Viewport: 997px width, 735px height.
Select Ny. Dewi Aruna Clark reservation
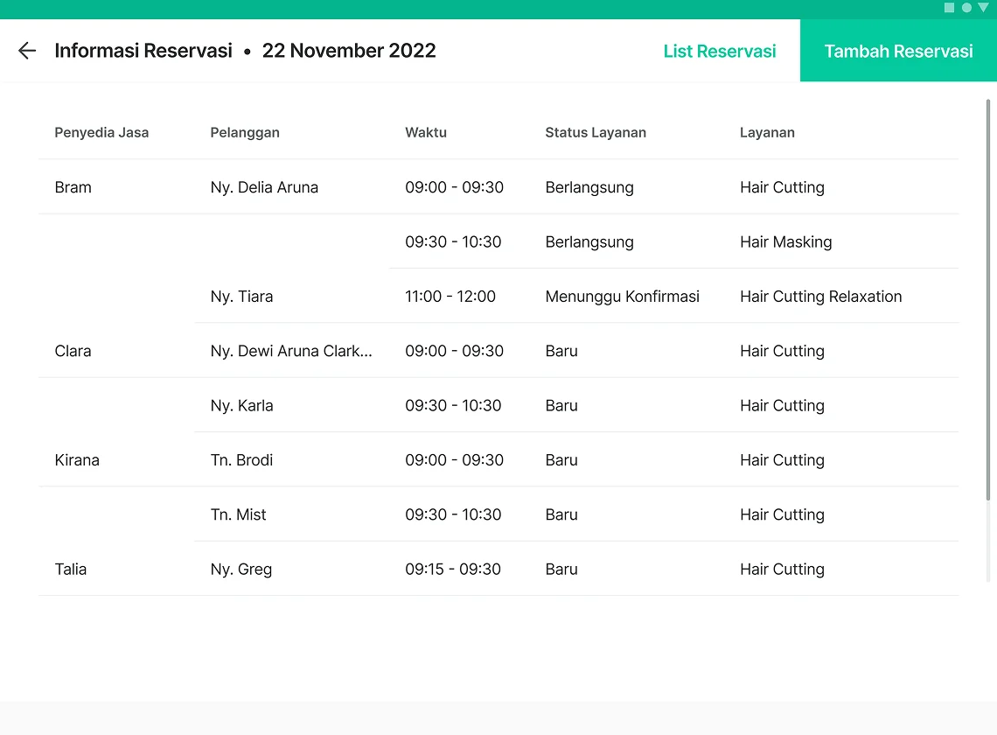[499, 351]
